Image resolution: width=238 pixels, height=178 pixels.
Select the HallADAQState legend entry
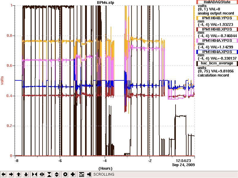pyautogui.click(x=217, y=2)
